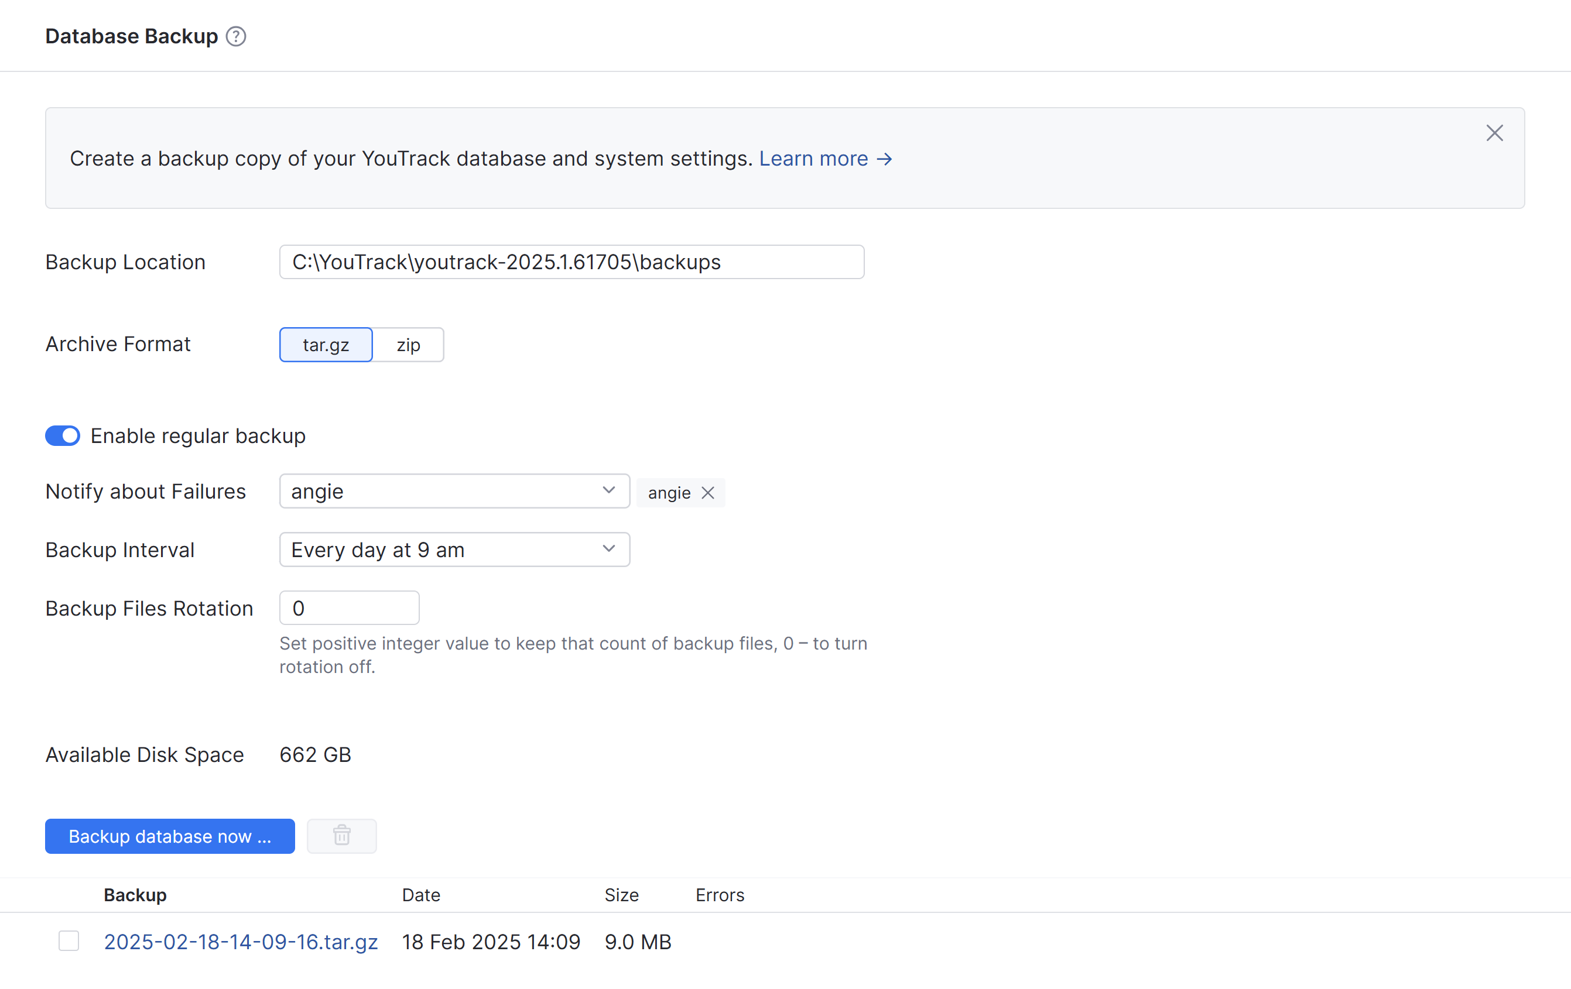Click the Size column header

(621, 894)
